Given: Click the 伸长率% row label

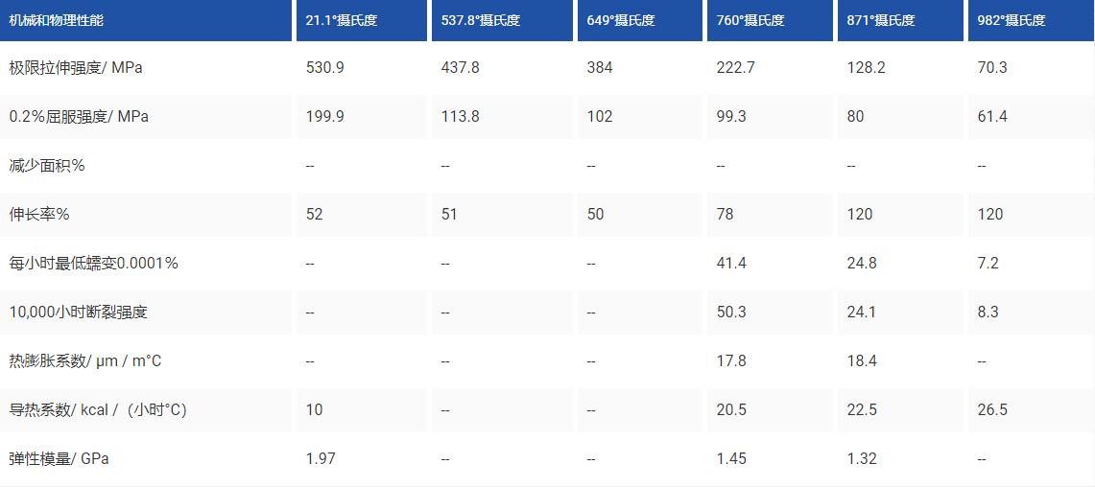Looking at the screenshot, I should 39,215.
